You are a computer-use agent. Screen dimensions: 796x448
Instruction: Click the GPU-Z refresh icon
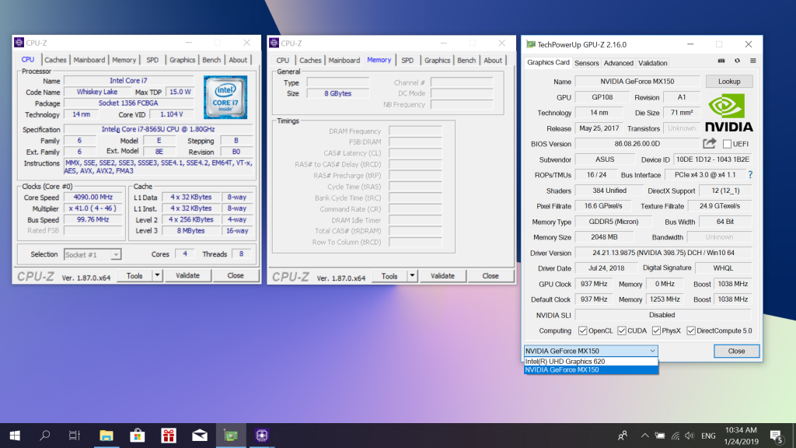pos(737,61)
